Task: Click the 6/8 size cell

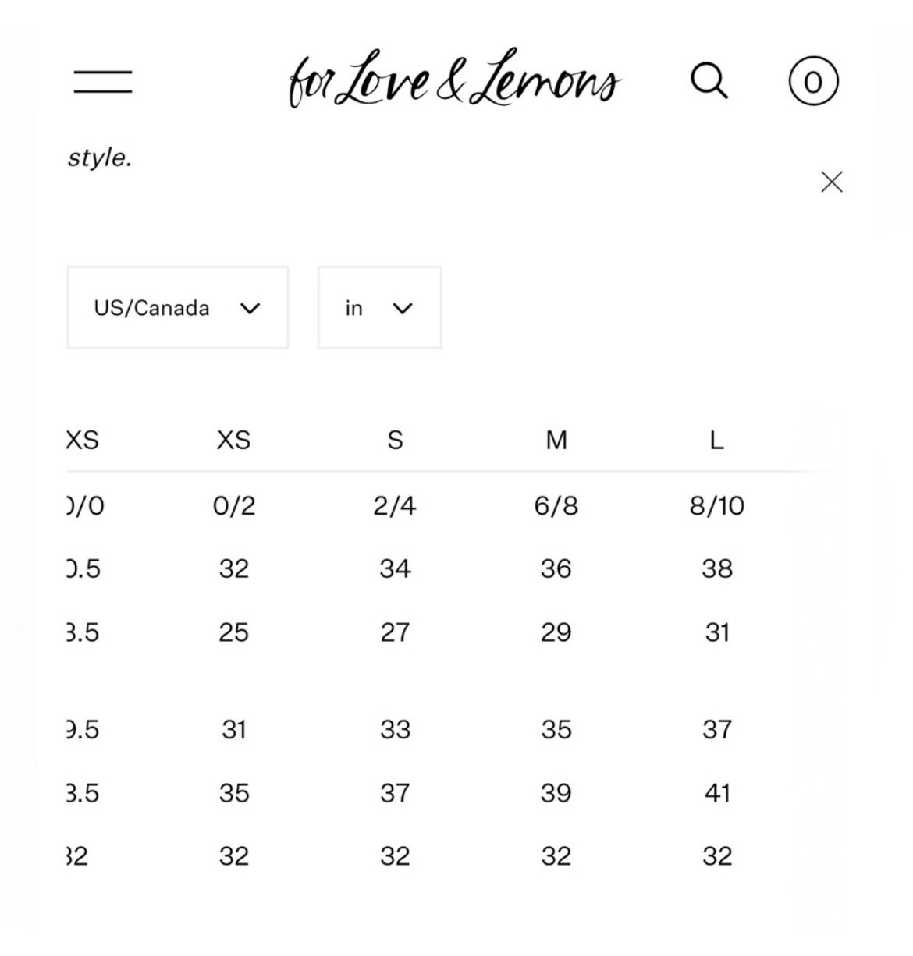Action: (556, 506)
